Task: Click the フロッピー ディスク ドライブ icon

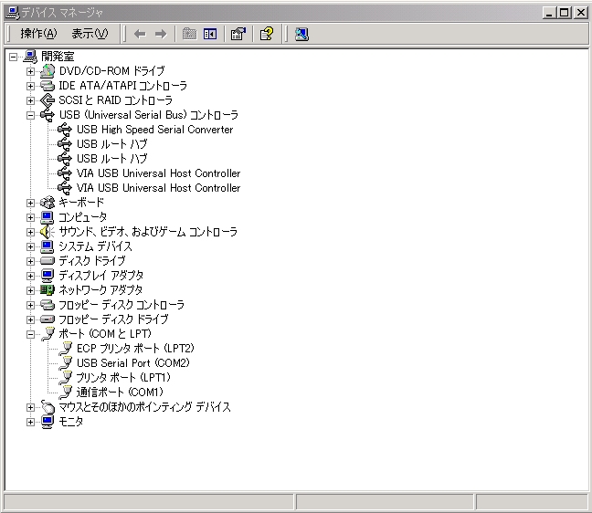Action: [x=48, y=319]
